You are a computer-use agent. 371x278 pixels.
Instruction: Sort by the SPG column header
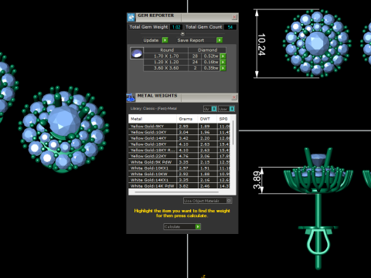click(x=223, y=119)
